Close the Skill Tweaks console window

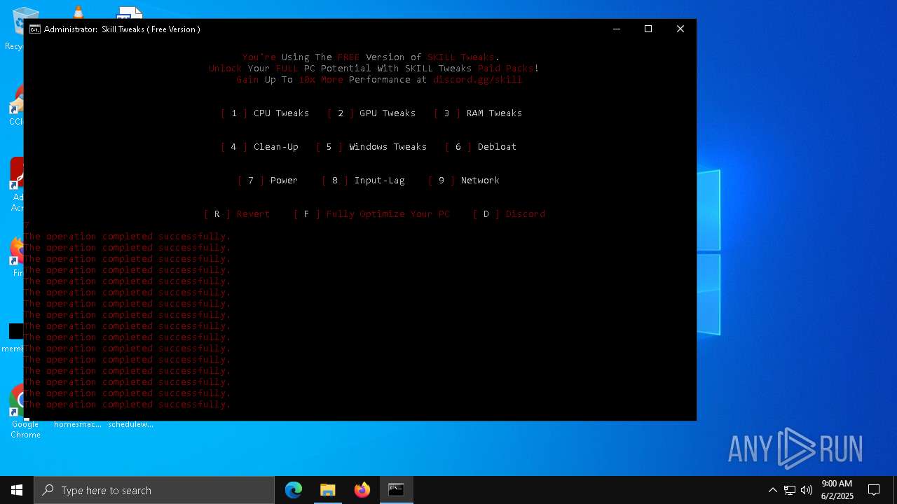point(680,29)
